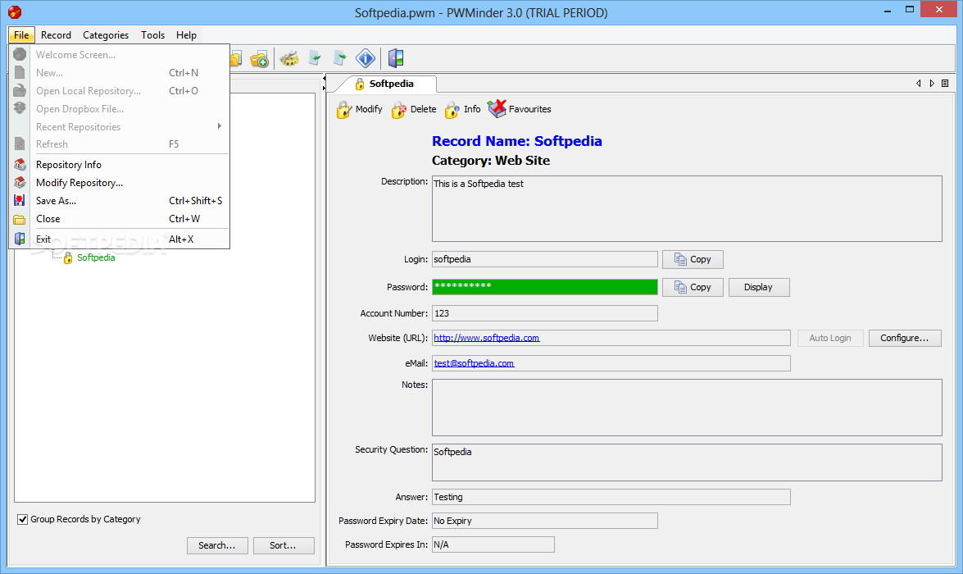The image size is (963, 574).
Task: Click inside the empty Notes box
Action: [687, 408]
